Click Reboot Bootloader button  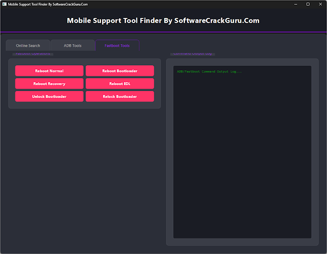119,71
